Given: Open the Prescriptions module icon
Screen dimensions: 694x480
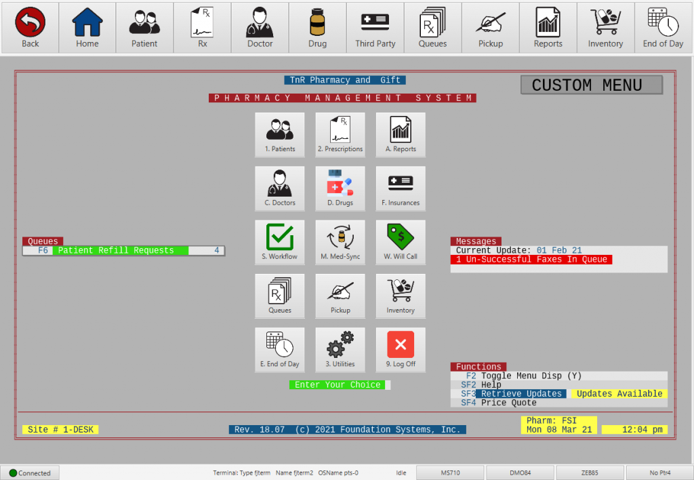Looking at the screenshot, I should click(x=340, y=134).
